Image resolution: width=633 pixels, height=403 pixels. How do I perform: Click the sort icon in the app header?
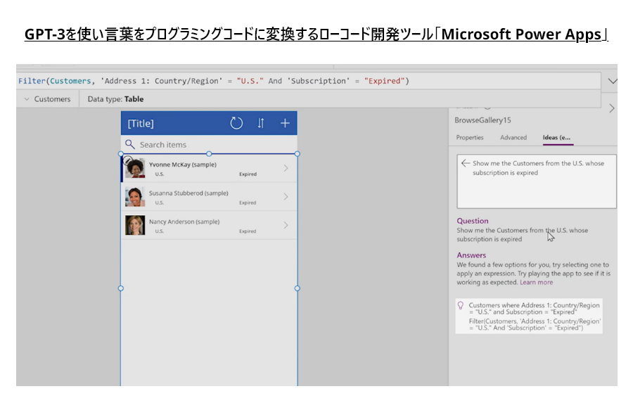(x=261, y=124)
